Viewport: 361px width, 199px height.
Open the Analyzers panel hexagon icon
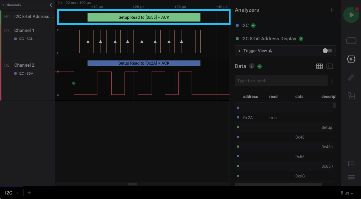351,59
